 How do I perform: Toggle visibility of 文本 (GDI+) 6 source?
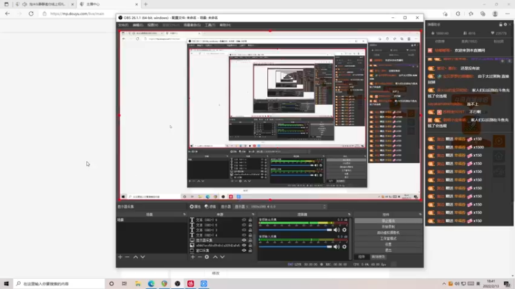244,220
